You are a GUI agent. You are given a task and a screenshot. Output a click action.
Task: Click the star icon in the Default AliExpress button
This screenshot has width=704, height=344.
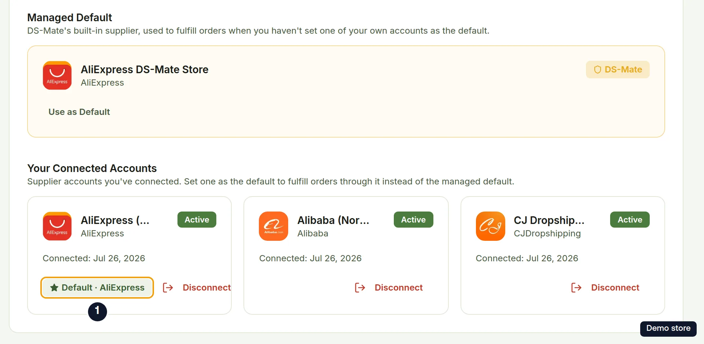tap(54, 288)
